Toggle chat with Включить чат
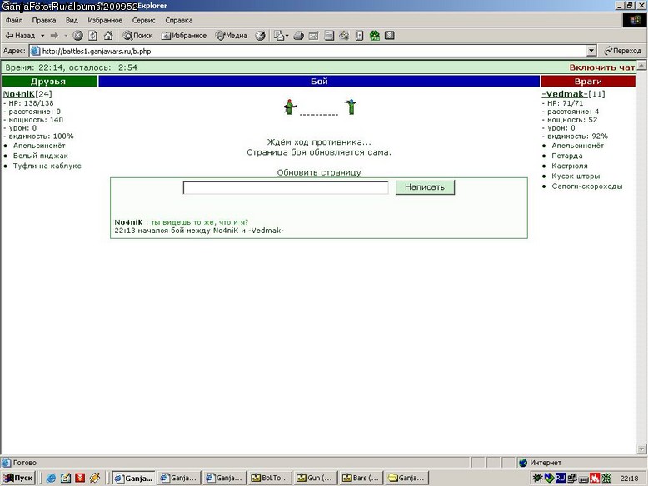This screenshot has height=486, width=648. coord(601,67)
